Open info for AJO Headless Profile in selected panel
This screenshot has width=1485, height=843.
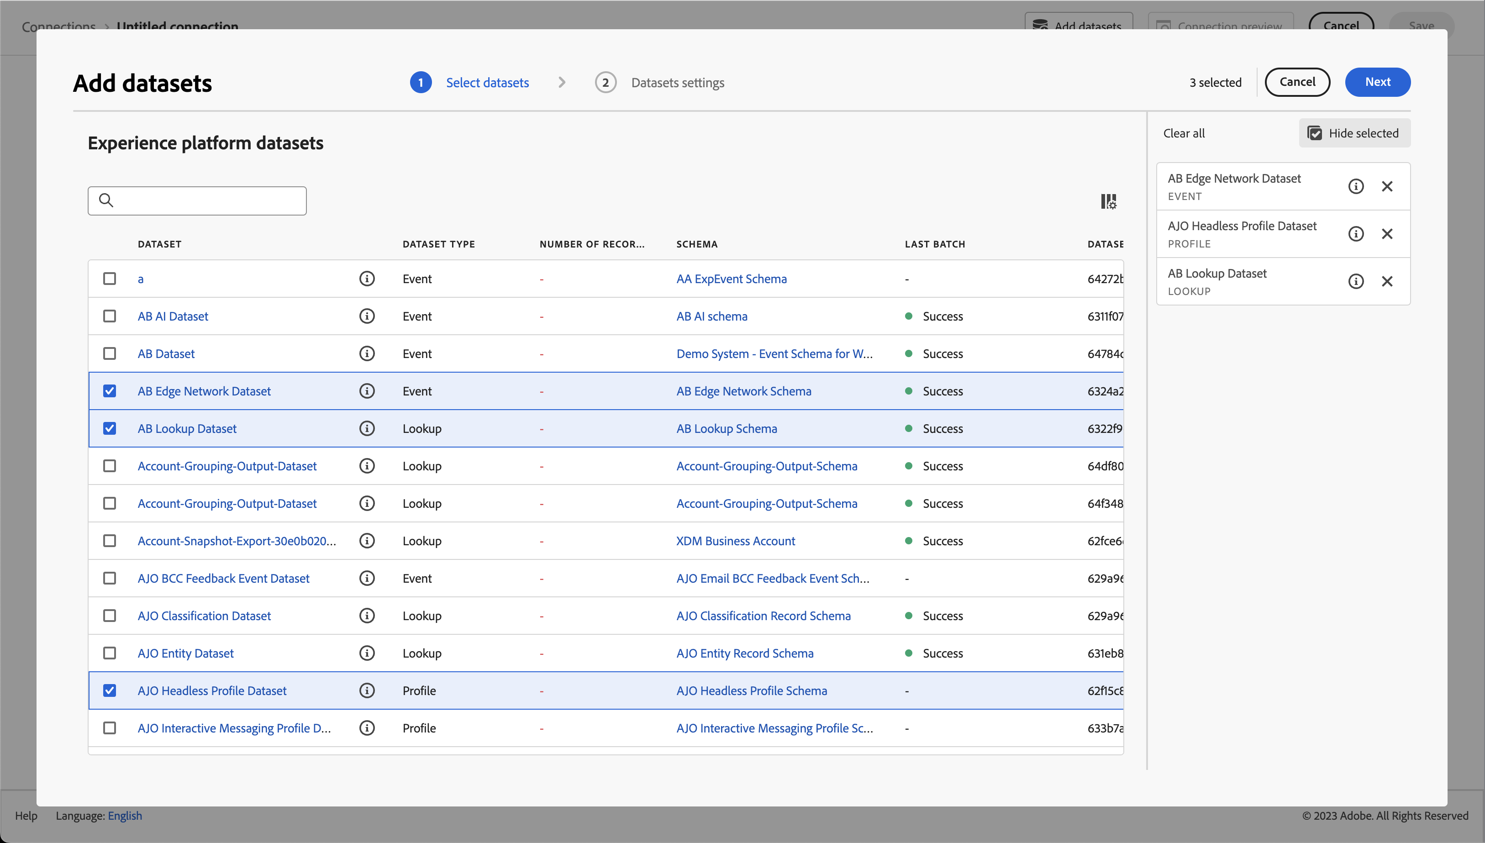[x=1356, y=234]
